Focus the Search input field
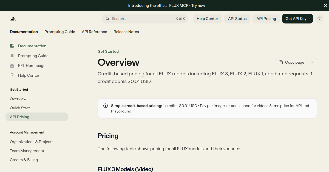The height and width of the screenshot is (172, 329). pos(145,19)
